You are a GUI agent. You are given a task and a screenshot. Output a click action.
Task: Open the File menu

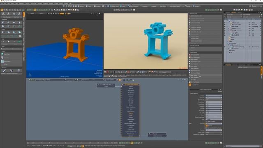coord(2,3)
